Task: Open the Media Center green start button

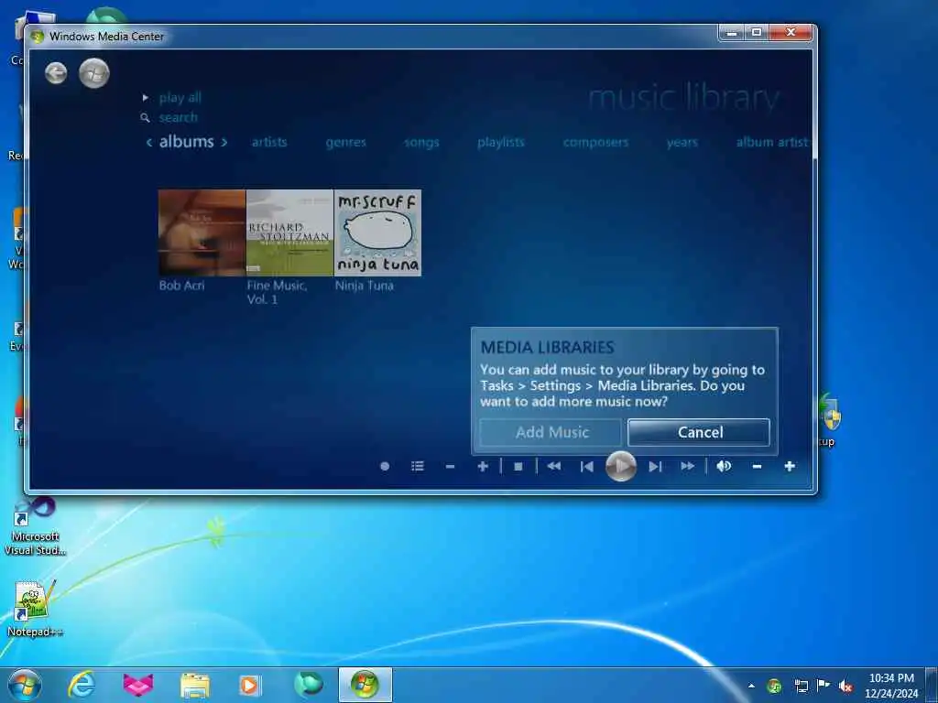Action: [94, 73]
